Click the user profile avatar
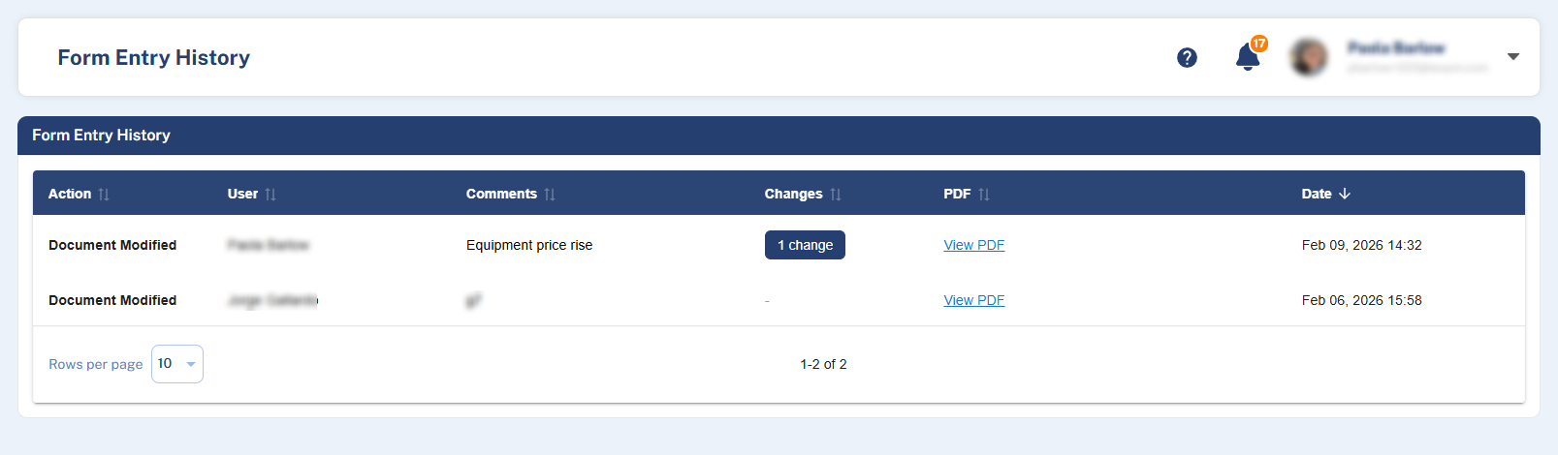The image size is (1558, 455). point(1309,58)
